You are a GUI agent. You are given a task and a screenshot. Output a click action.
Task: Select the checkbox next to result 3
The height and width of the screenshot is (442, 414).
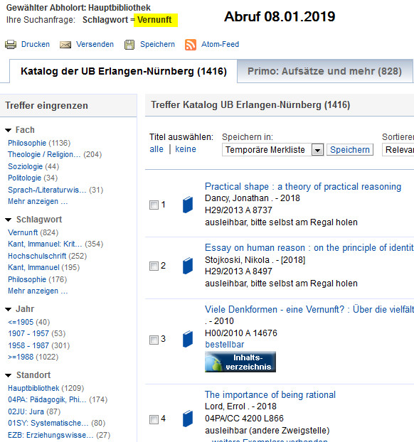pyautogui.click(x=154, y=340)
